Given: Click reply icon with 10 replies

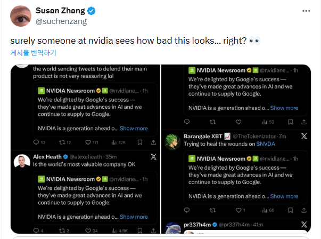Looking at the screenshot, I should pos(36,142).
